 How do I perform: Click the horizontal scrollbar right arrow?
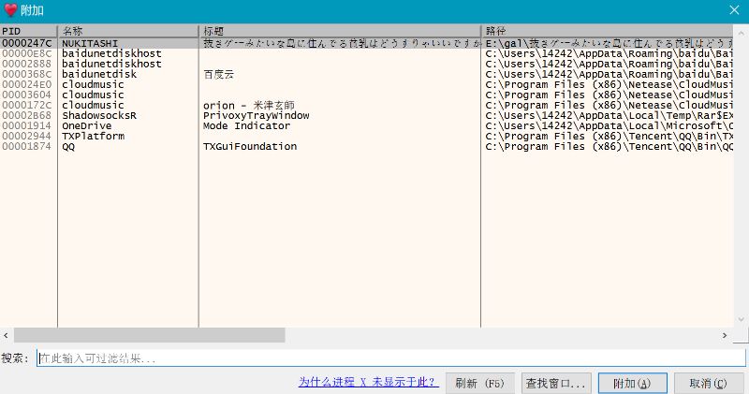click(x=725, y=335)
